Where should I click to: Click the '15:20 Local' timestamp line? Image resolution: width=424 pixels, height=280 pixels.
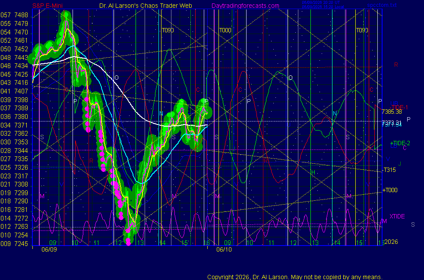pos(323,7)
